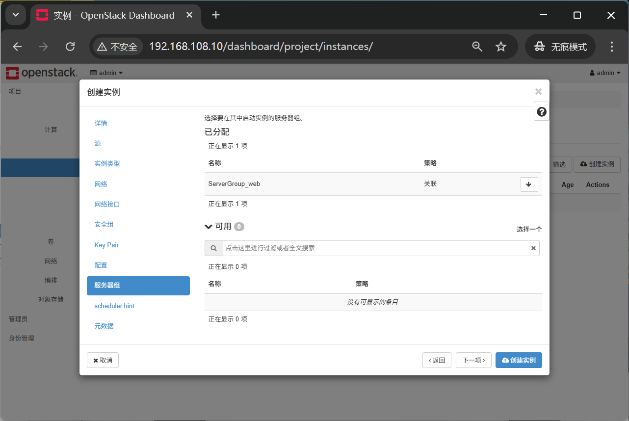Open a new browser tab
Image resolution: width=629 pixels, height=421 pixels.
216,15
